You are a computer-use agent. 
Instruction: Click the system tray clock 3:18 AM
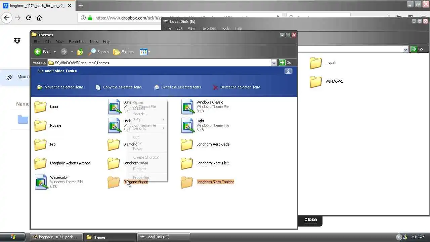coord(418,237)
